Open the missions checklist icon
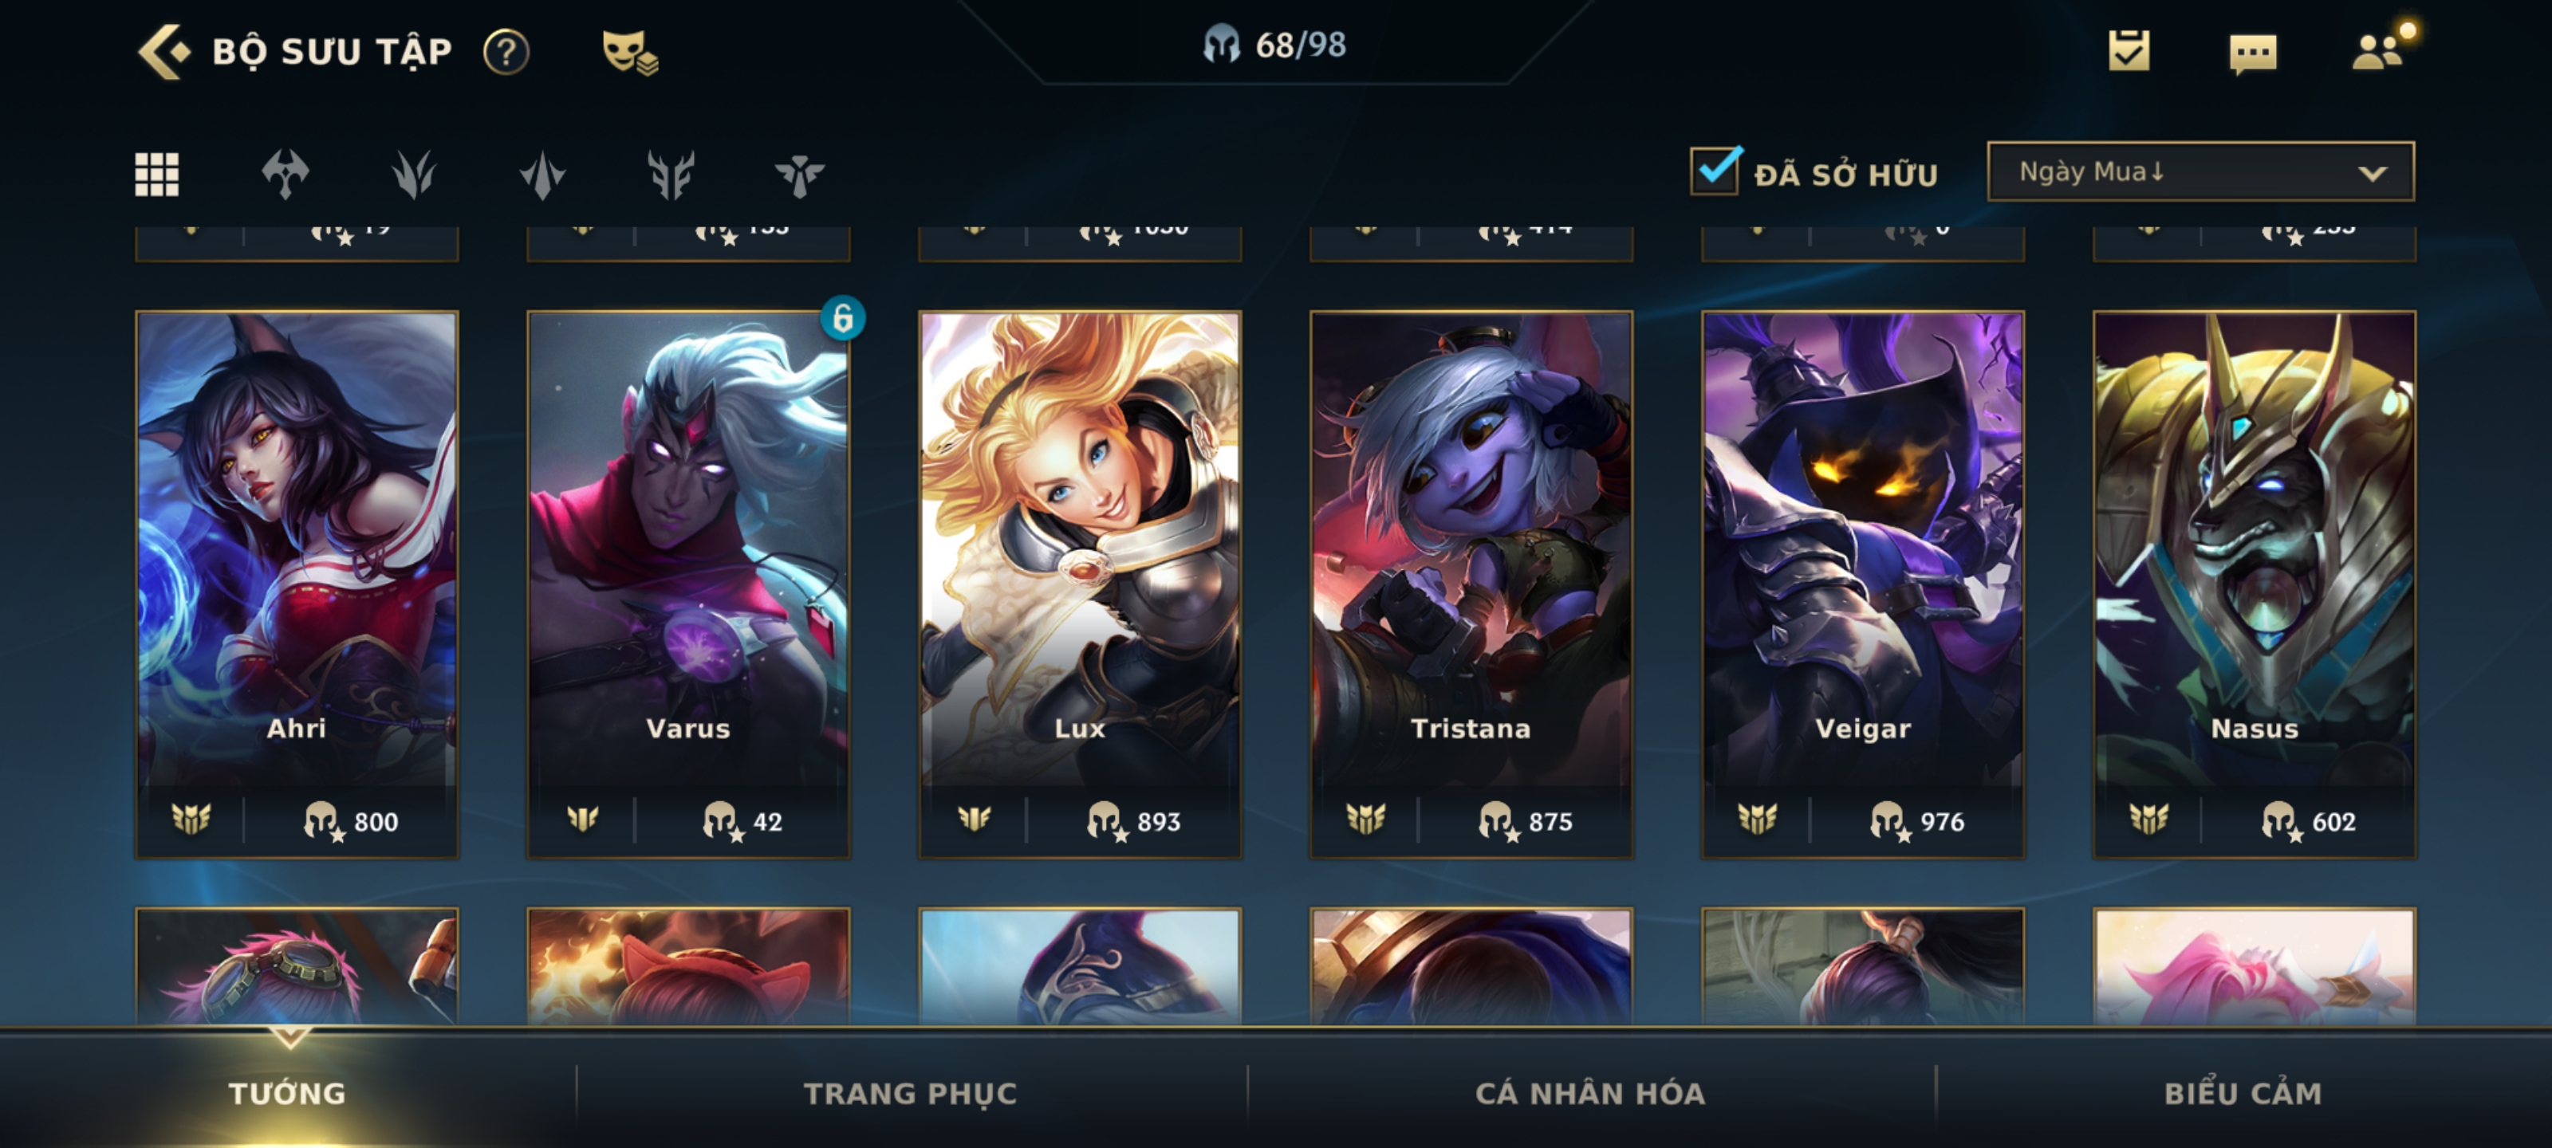This screenshot has height=1148, width=2552. 2129,50
